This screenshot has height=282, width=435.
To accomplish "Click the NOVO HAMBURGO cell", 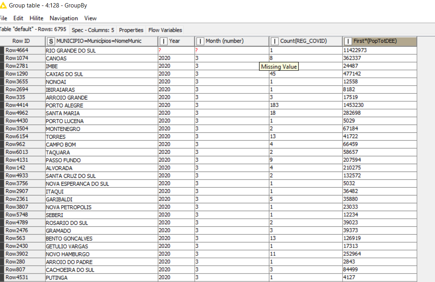I will coord(101,254).
